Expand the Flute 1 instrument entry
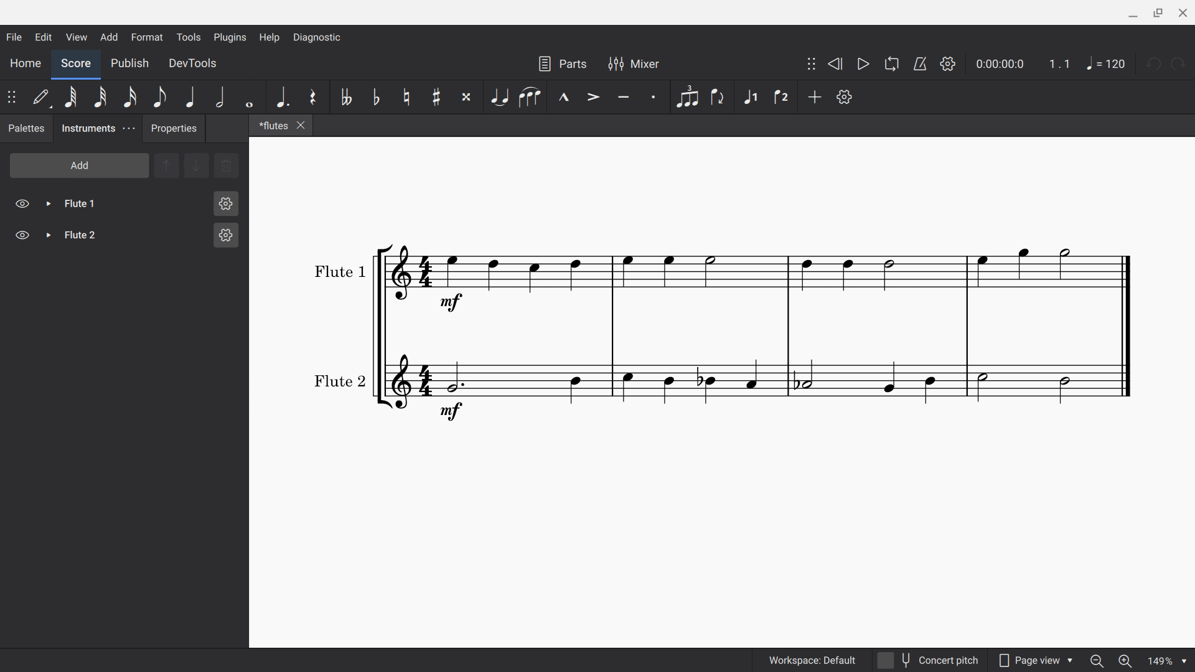The width and height of the screenshot is (1195, 672). [48, 203]
